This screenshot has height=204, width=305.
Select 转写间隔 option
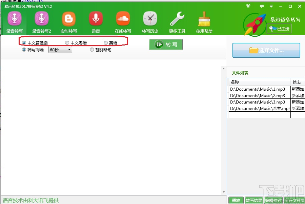click(33, 50)
